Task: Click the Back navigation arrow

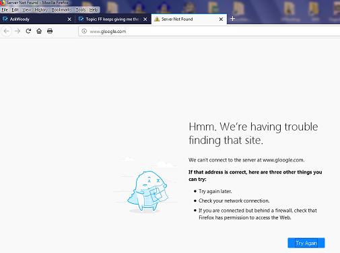Action: pos(7,31)
